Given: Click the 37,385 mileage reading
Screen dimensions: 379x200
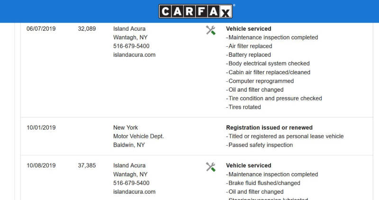Looking at the screenshot, I should tap(87, 165).
